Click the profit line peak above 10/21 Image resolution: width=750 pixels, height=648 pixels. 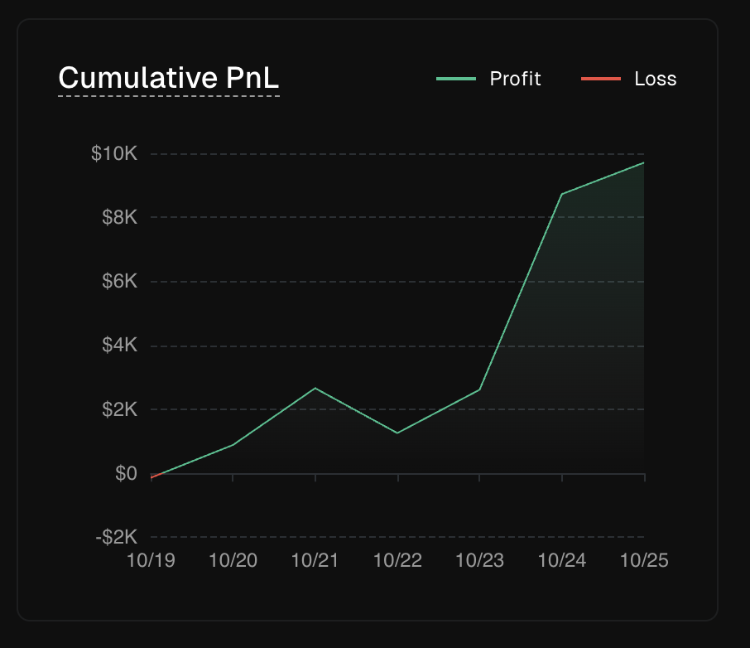point(315,388)
